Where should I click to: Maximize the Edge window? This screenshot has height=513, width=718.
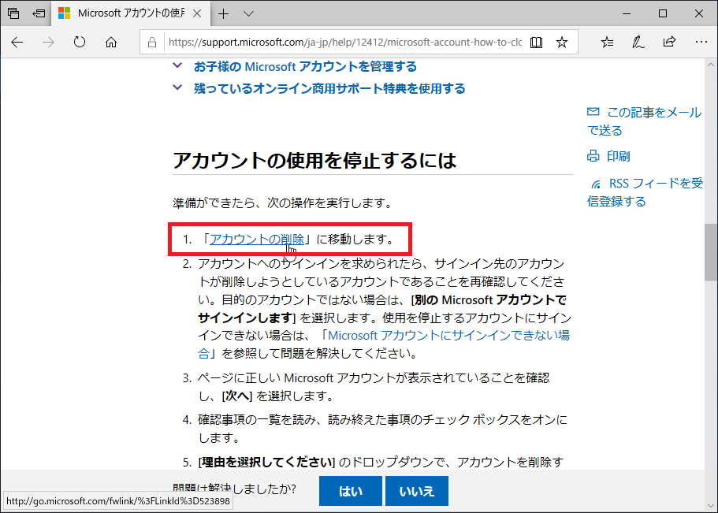pyautogui.click(x=663, y=13)
